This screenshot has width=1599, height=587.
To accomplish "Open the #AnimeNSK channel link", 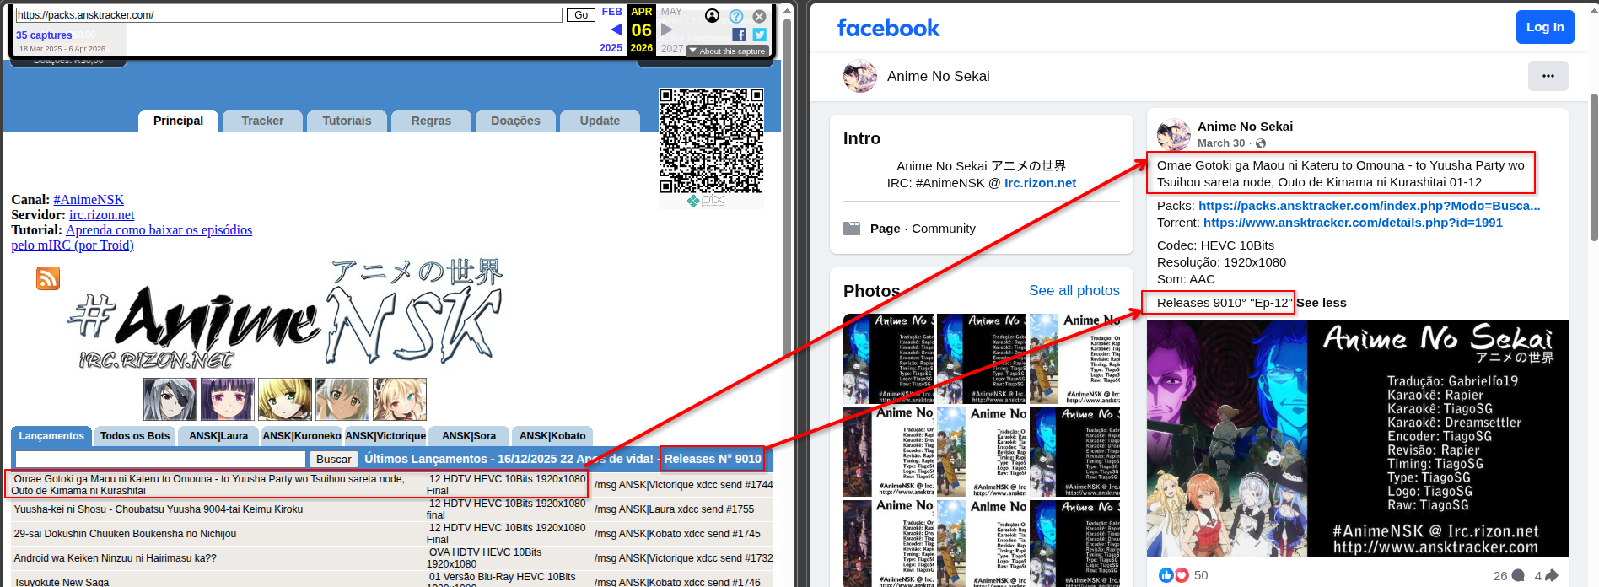I will tap(89, 200).
